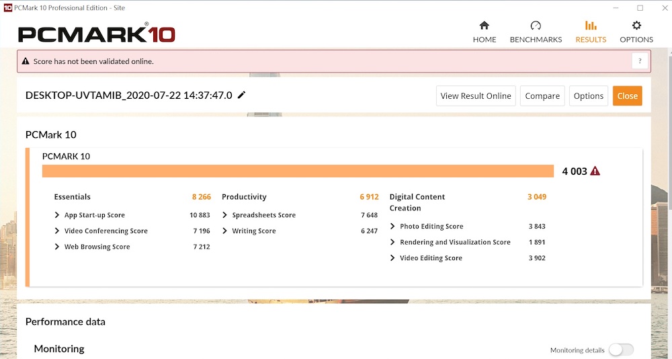This screenshot has width=672, height=359.
Task: Expand App Start-up Score details
Action: tap(56, 215)
